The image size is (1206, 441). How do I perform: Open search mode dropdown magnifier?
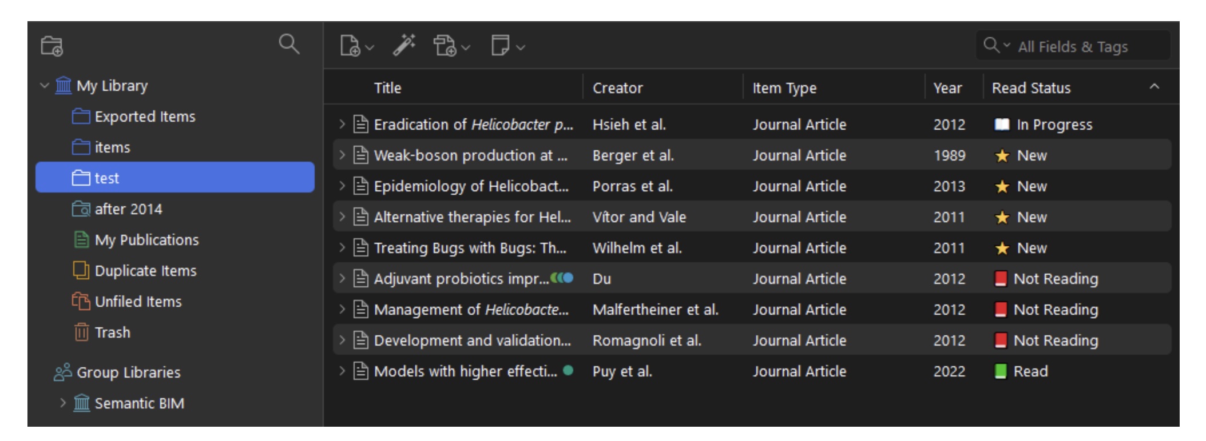point(997,45)
